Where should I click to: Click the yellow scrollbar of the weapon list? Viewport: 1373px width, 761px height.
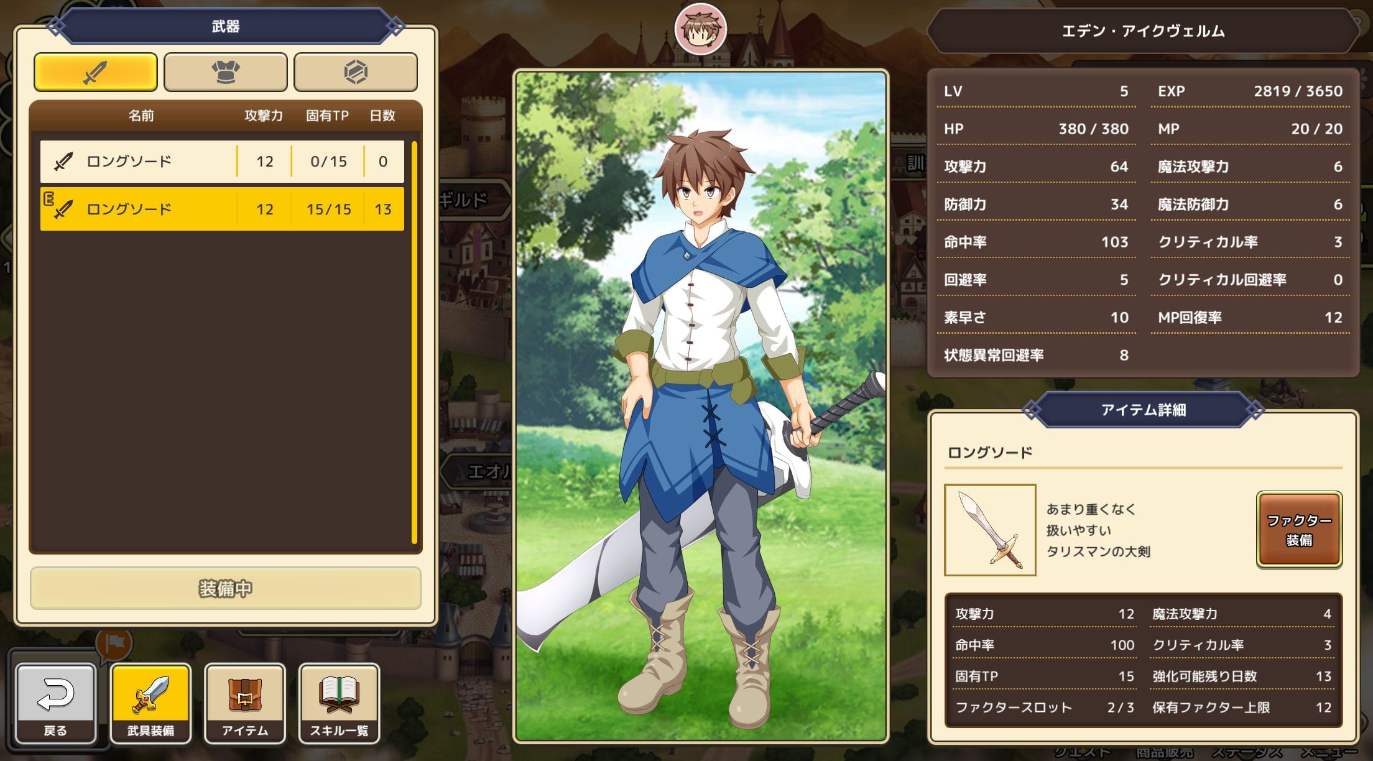[x=414, y=343]
